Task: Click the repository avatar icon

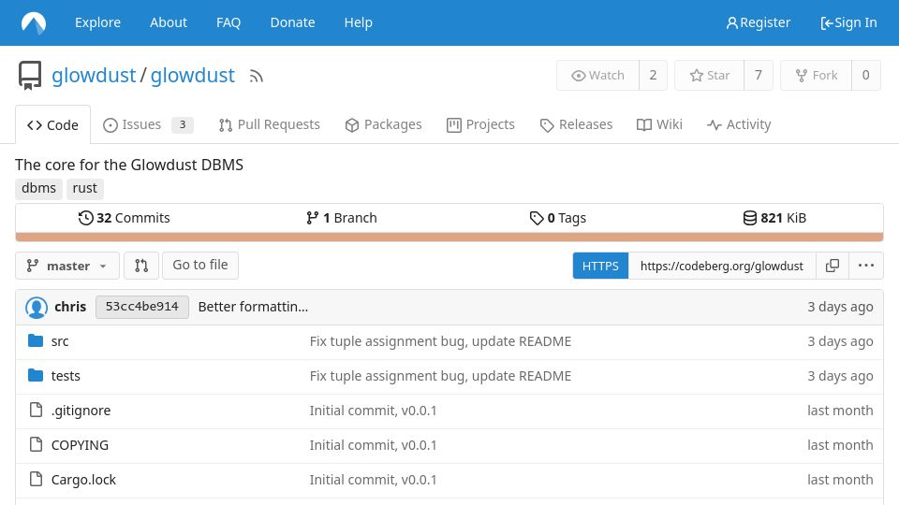Action: pos(30,76)
